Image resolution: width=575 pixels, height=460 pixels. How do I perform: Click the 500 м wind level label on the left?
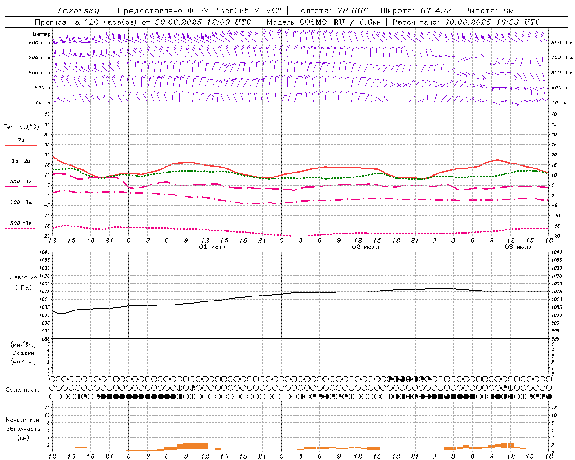[43, 88]
